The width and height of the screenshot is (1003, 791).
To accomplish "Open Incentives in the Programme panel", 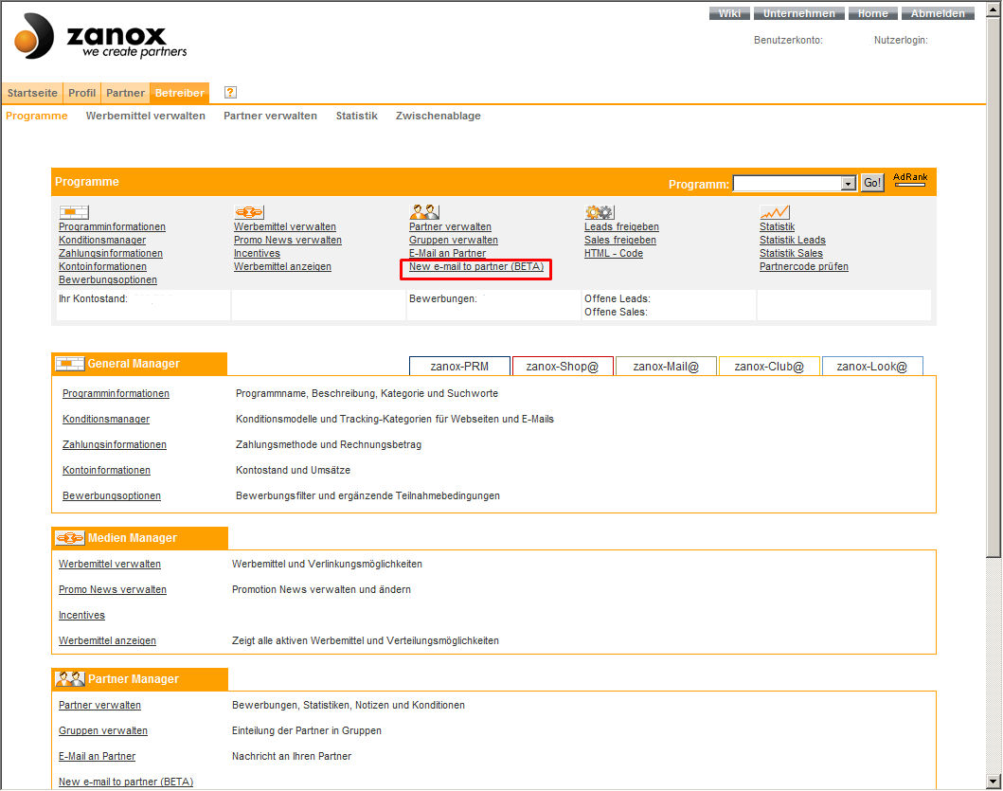I will click(x=258, y=254).
